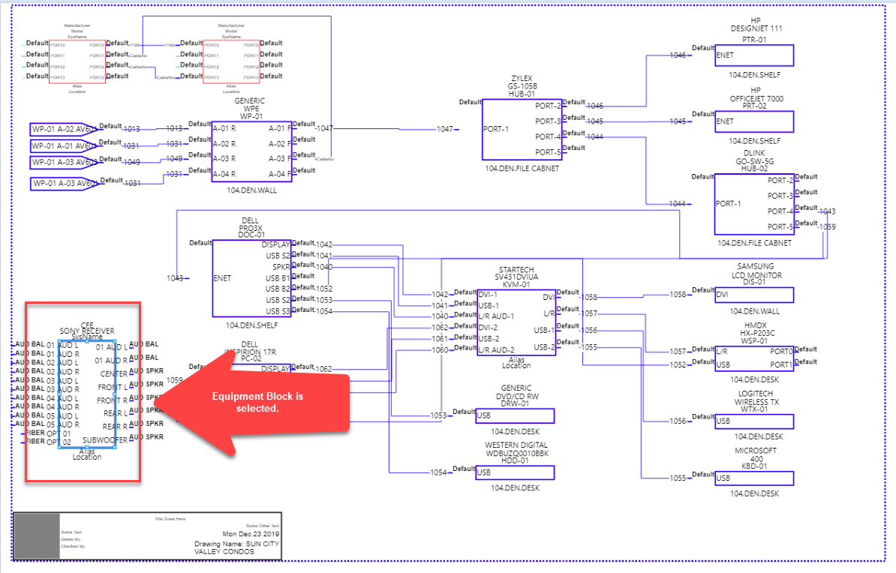
Task: Select the gray logo placeholder in title block
Action: point(37,535)
